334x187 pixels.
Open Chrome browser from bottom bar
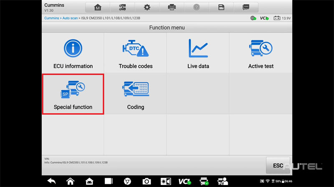[128, 181]
